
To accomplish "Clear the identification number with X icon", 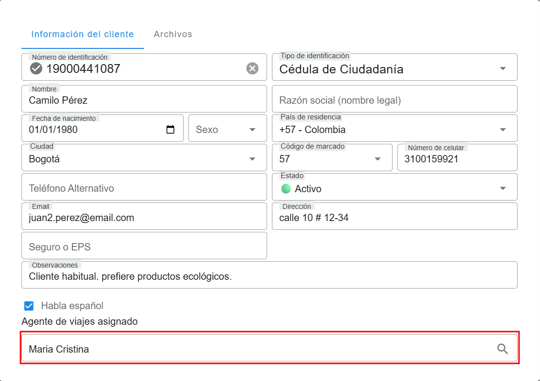I will click(252, 68).
